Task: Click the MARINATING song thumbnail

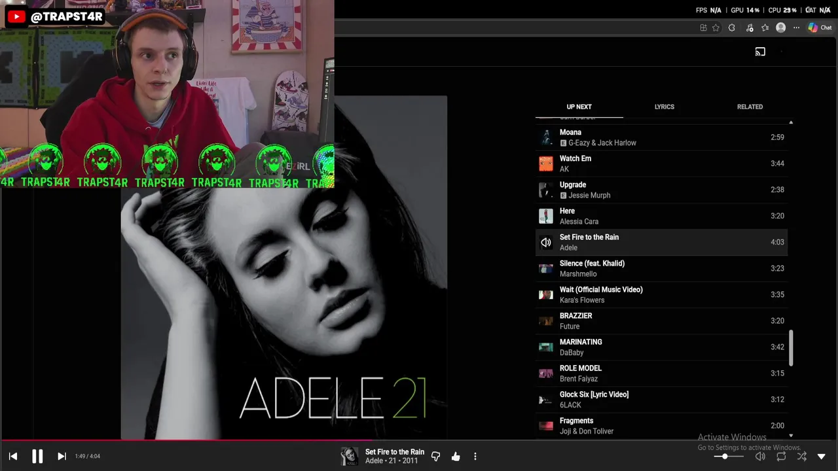Action: [545, 347]
